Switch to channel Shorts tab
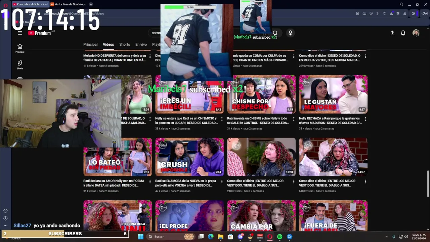This screenshot has width=430, height=242. (x=125, y=44)
